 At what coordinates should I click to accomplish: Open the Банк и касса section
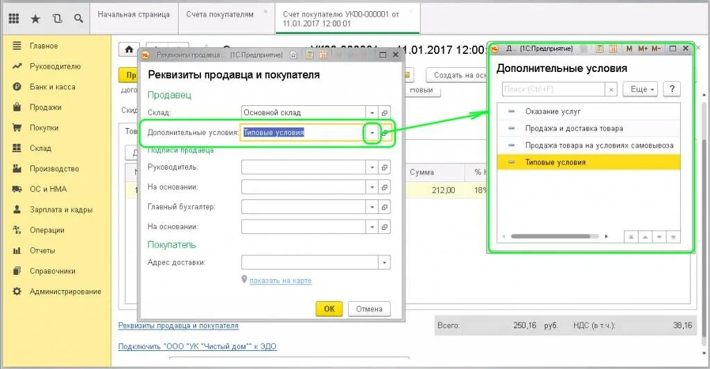tap(53, 87)
